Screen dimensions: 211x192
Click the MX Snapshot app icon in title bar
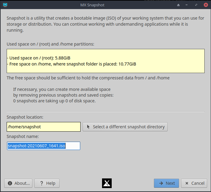tap(5, 5)
